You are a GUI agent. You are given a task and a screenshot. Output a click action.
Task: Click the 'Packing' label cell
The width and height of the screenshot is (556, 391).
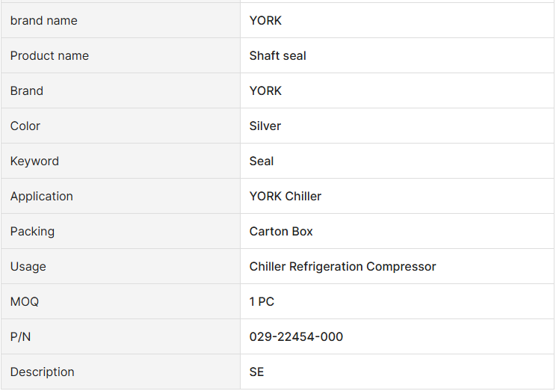click(32, 232)
